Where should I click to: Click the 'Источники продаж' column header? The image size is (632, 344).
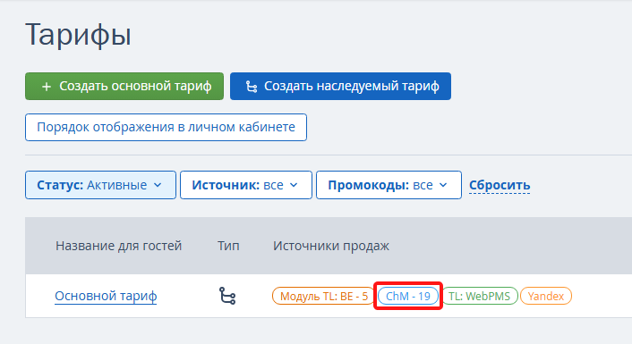point(331,246)
